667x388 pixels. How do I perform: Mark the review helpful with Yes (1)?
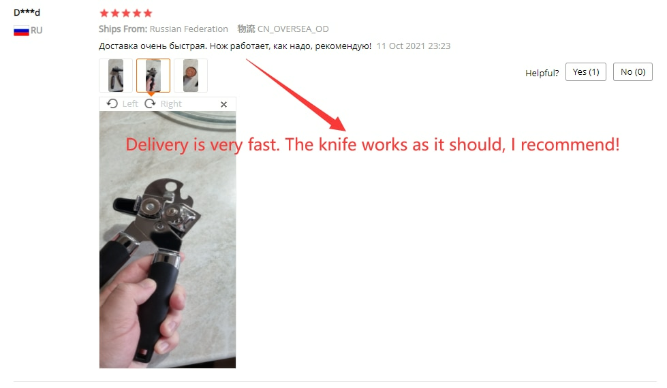(x=586, y=72)
